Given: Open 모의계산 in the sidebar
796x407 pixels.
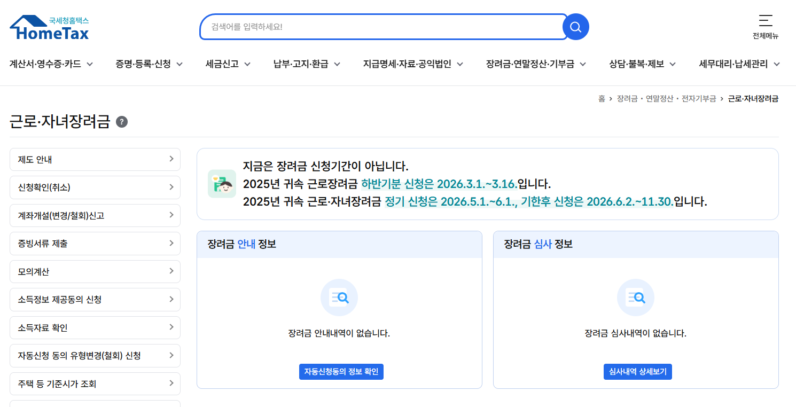Looking at the screenshot, I should click(95, 271).
